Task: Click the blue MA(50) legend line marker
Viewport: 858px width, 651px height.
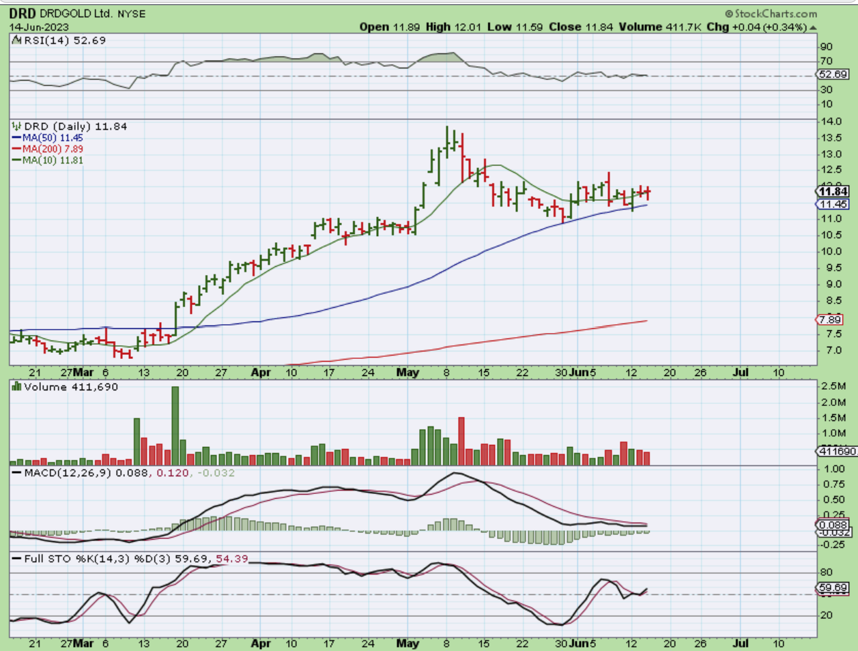Action: [17, 138]
